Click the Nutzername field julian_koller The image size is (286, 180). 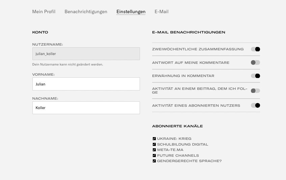click(x=86, y=54)
